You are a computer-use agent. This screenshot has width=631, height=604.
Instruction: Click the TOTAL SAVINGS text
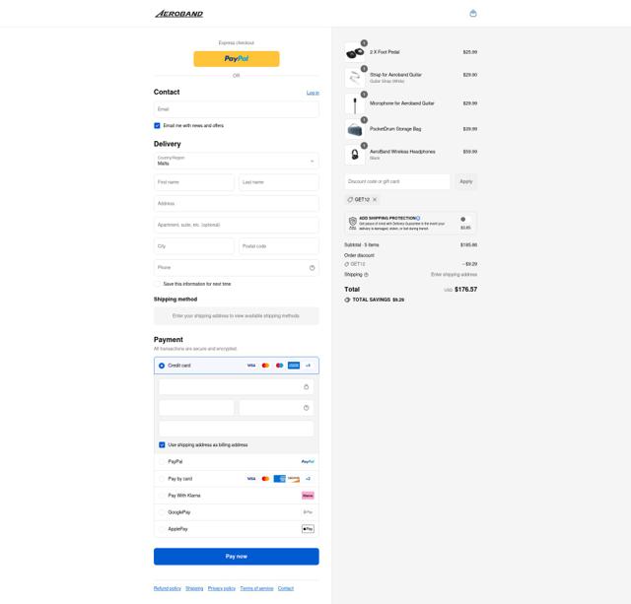click(379, 300)
